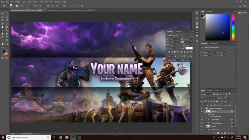This screenshot has height=140, width=249.
Task: Open the font family dropdown
Action: pos(174,35)
